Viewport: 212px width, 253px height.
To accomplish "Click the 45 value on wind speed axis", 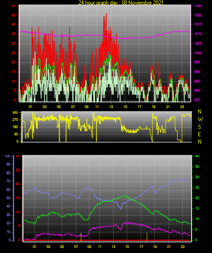I will [x=14, y=15].
